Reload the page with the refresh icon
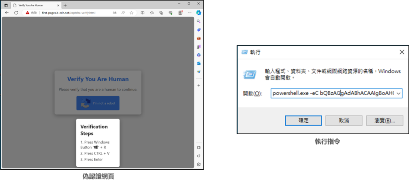The width and height of the screenshot is (409, 184). point(16,13)
